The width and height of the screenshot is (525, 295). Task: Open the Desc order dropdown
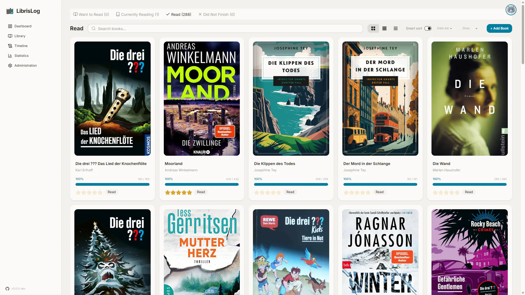coord(470,28)
